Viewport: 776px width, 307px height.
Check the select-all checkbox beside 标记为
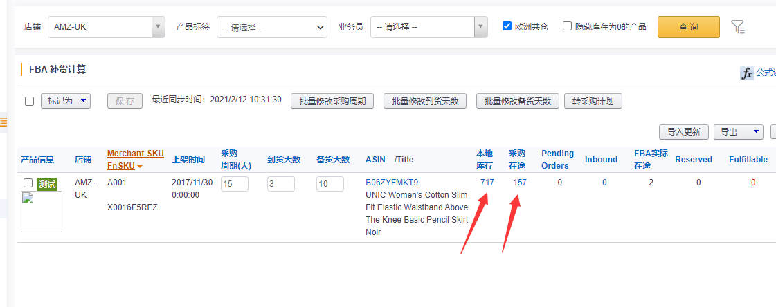pyautogui.click(x=29, y=101)
